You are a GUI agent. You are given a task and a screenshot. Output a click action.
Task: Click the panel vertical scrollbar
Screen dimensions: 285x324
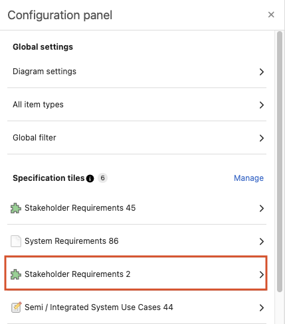pyautogui.click(x=280, y=162)
